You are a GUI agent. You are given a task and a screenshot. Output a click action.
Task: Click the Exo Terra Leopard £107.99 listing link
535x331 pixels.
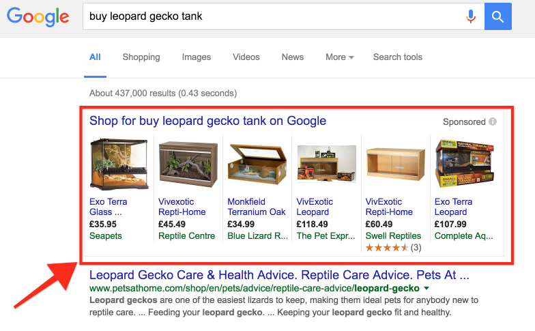453,207
